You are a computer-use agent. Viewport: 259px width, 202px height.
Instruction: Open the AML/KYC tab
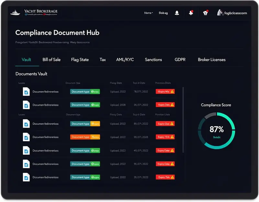pyautogui.click(x=125, y=59)
